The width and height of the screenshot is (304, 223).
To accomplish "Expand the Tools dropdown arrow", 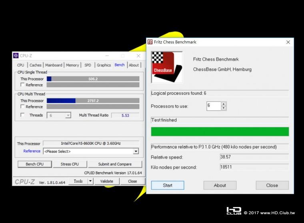I will (90, 181).
